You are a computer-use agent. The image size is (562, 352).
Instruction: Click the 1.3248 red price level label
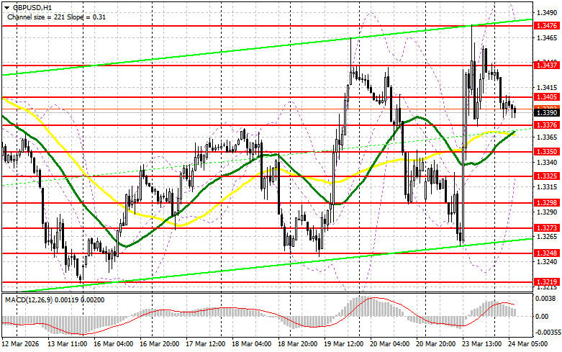click(x=546, y=253)
